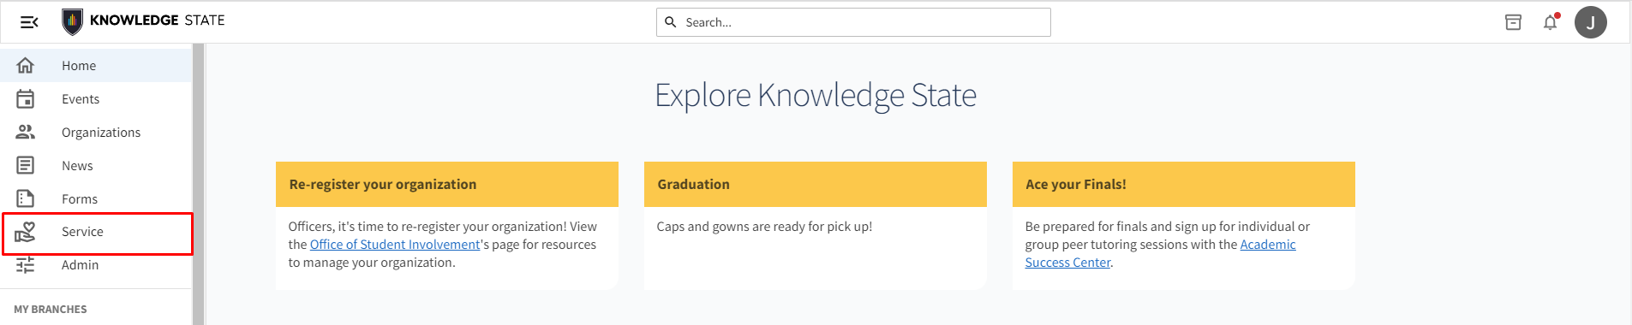Screen dimensions: 1632x325
Task: Click the Forms document icon
Action: coord(26,198)
